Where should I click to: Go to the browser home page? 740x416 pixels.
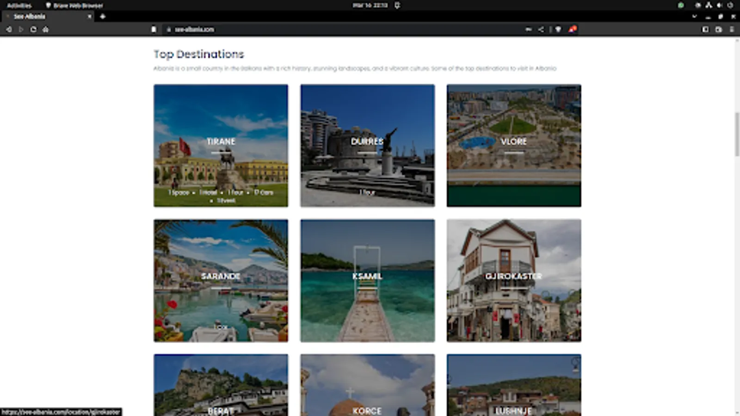(45, 29)
